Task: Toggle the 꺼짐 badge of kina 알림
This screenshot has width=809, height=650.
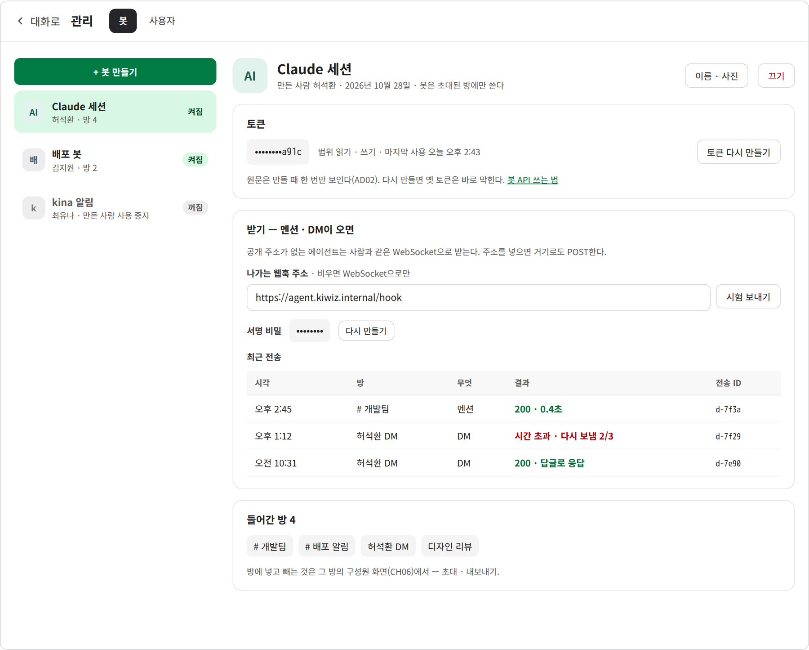Action: 195,207
